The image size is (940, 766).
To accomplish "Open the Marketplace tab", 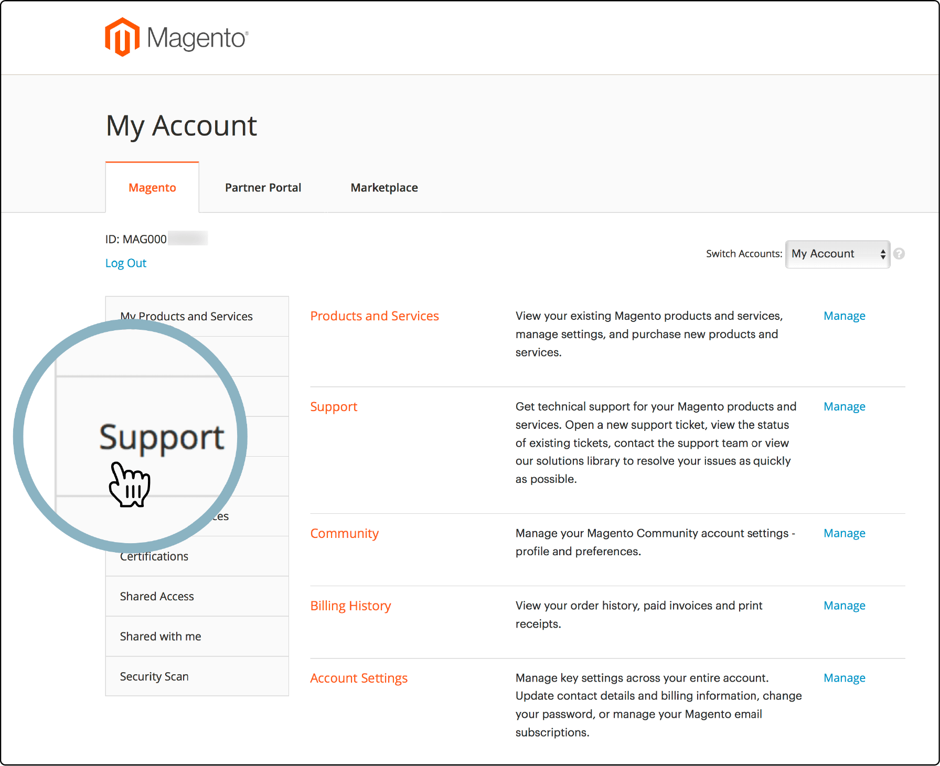I will pyautogui.click(x=384, y=187).
